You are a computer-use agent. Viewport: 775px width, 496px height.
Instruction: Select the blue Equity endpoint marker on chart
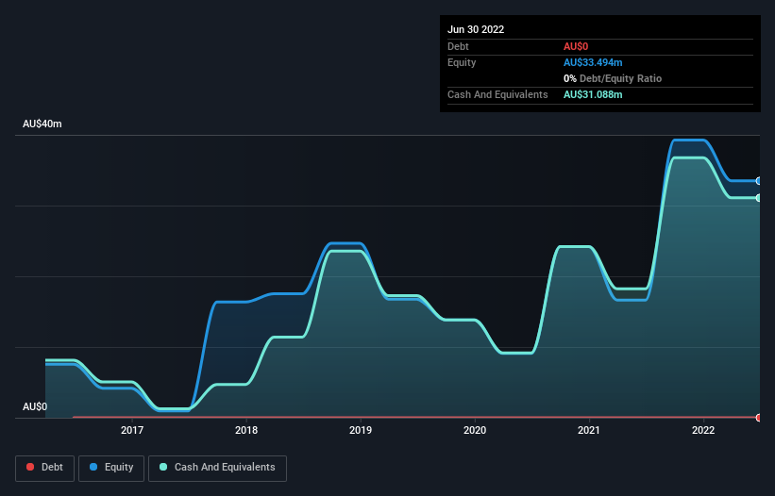(759, 181)
